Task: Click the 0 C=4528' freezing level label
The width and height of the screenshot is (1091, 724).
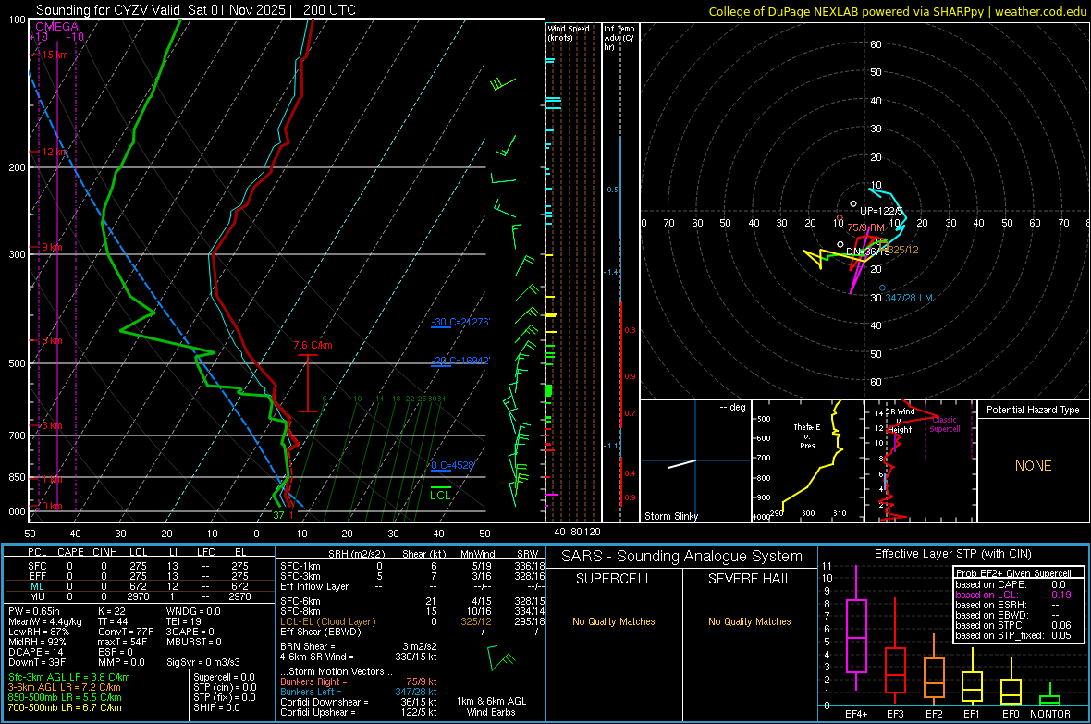Action: tap(452, 465)
